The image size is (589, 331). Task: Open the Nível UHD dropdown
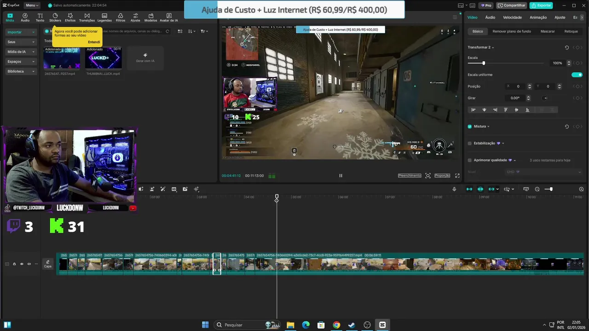544,172
